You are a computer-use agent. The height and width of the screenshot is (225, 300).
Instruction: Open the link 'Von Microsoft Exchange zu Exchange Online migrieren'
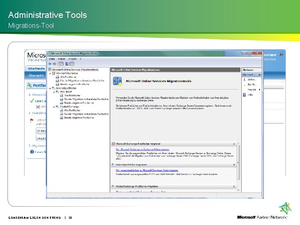click(142, 150)
